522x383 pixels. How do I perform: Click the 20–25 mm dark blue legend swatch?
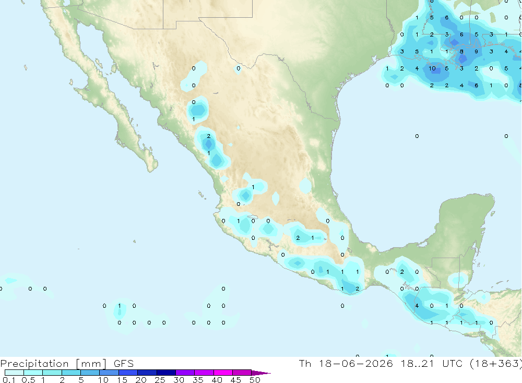click(147, 373)
